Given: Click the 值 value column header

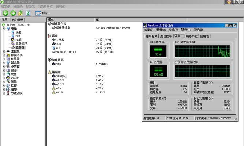Looking at the screenshot, I should [140, 20].
